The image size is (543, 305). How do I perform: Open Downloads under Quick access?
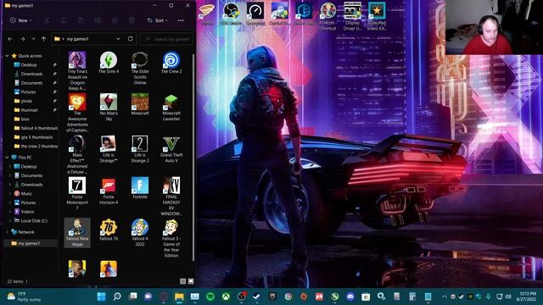[31, 74]
